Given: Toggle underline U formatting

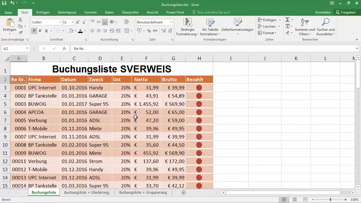Looking at the screenshot, I should tap(46, 31).
